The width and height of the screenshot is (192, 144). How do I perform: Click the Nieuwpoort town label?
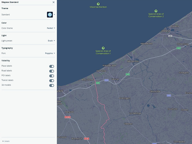[133, 61]
